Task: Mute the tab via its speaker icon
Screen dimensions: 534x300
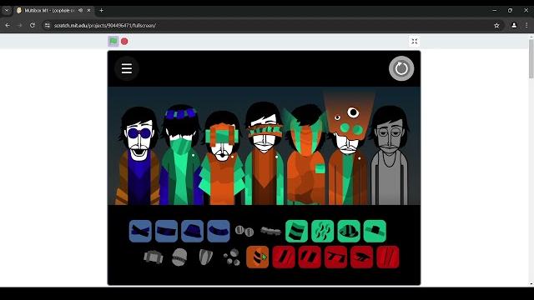Action: (x=81, y=11)
